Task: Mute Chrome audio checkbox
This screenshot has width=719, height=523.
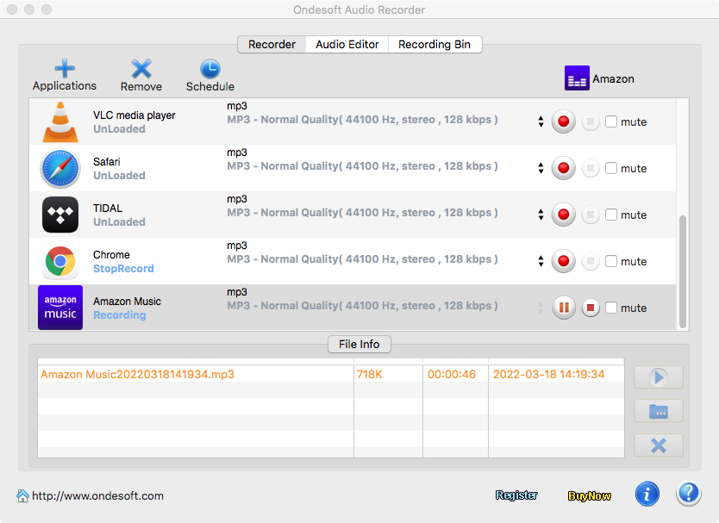Action: point(610,261)
